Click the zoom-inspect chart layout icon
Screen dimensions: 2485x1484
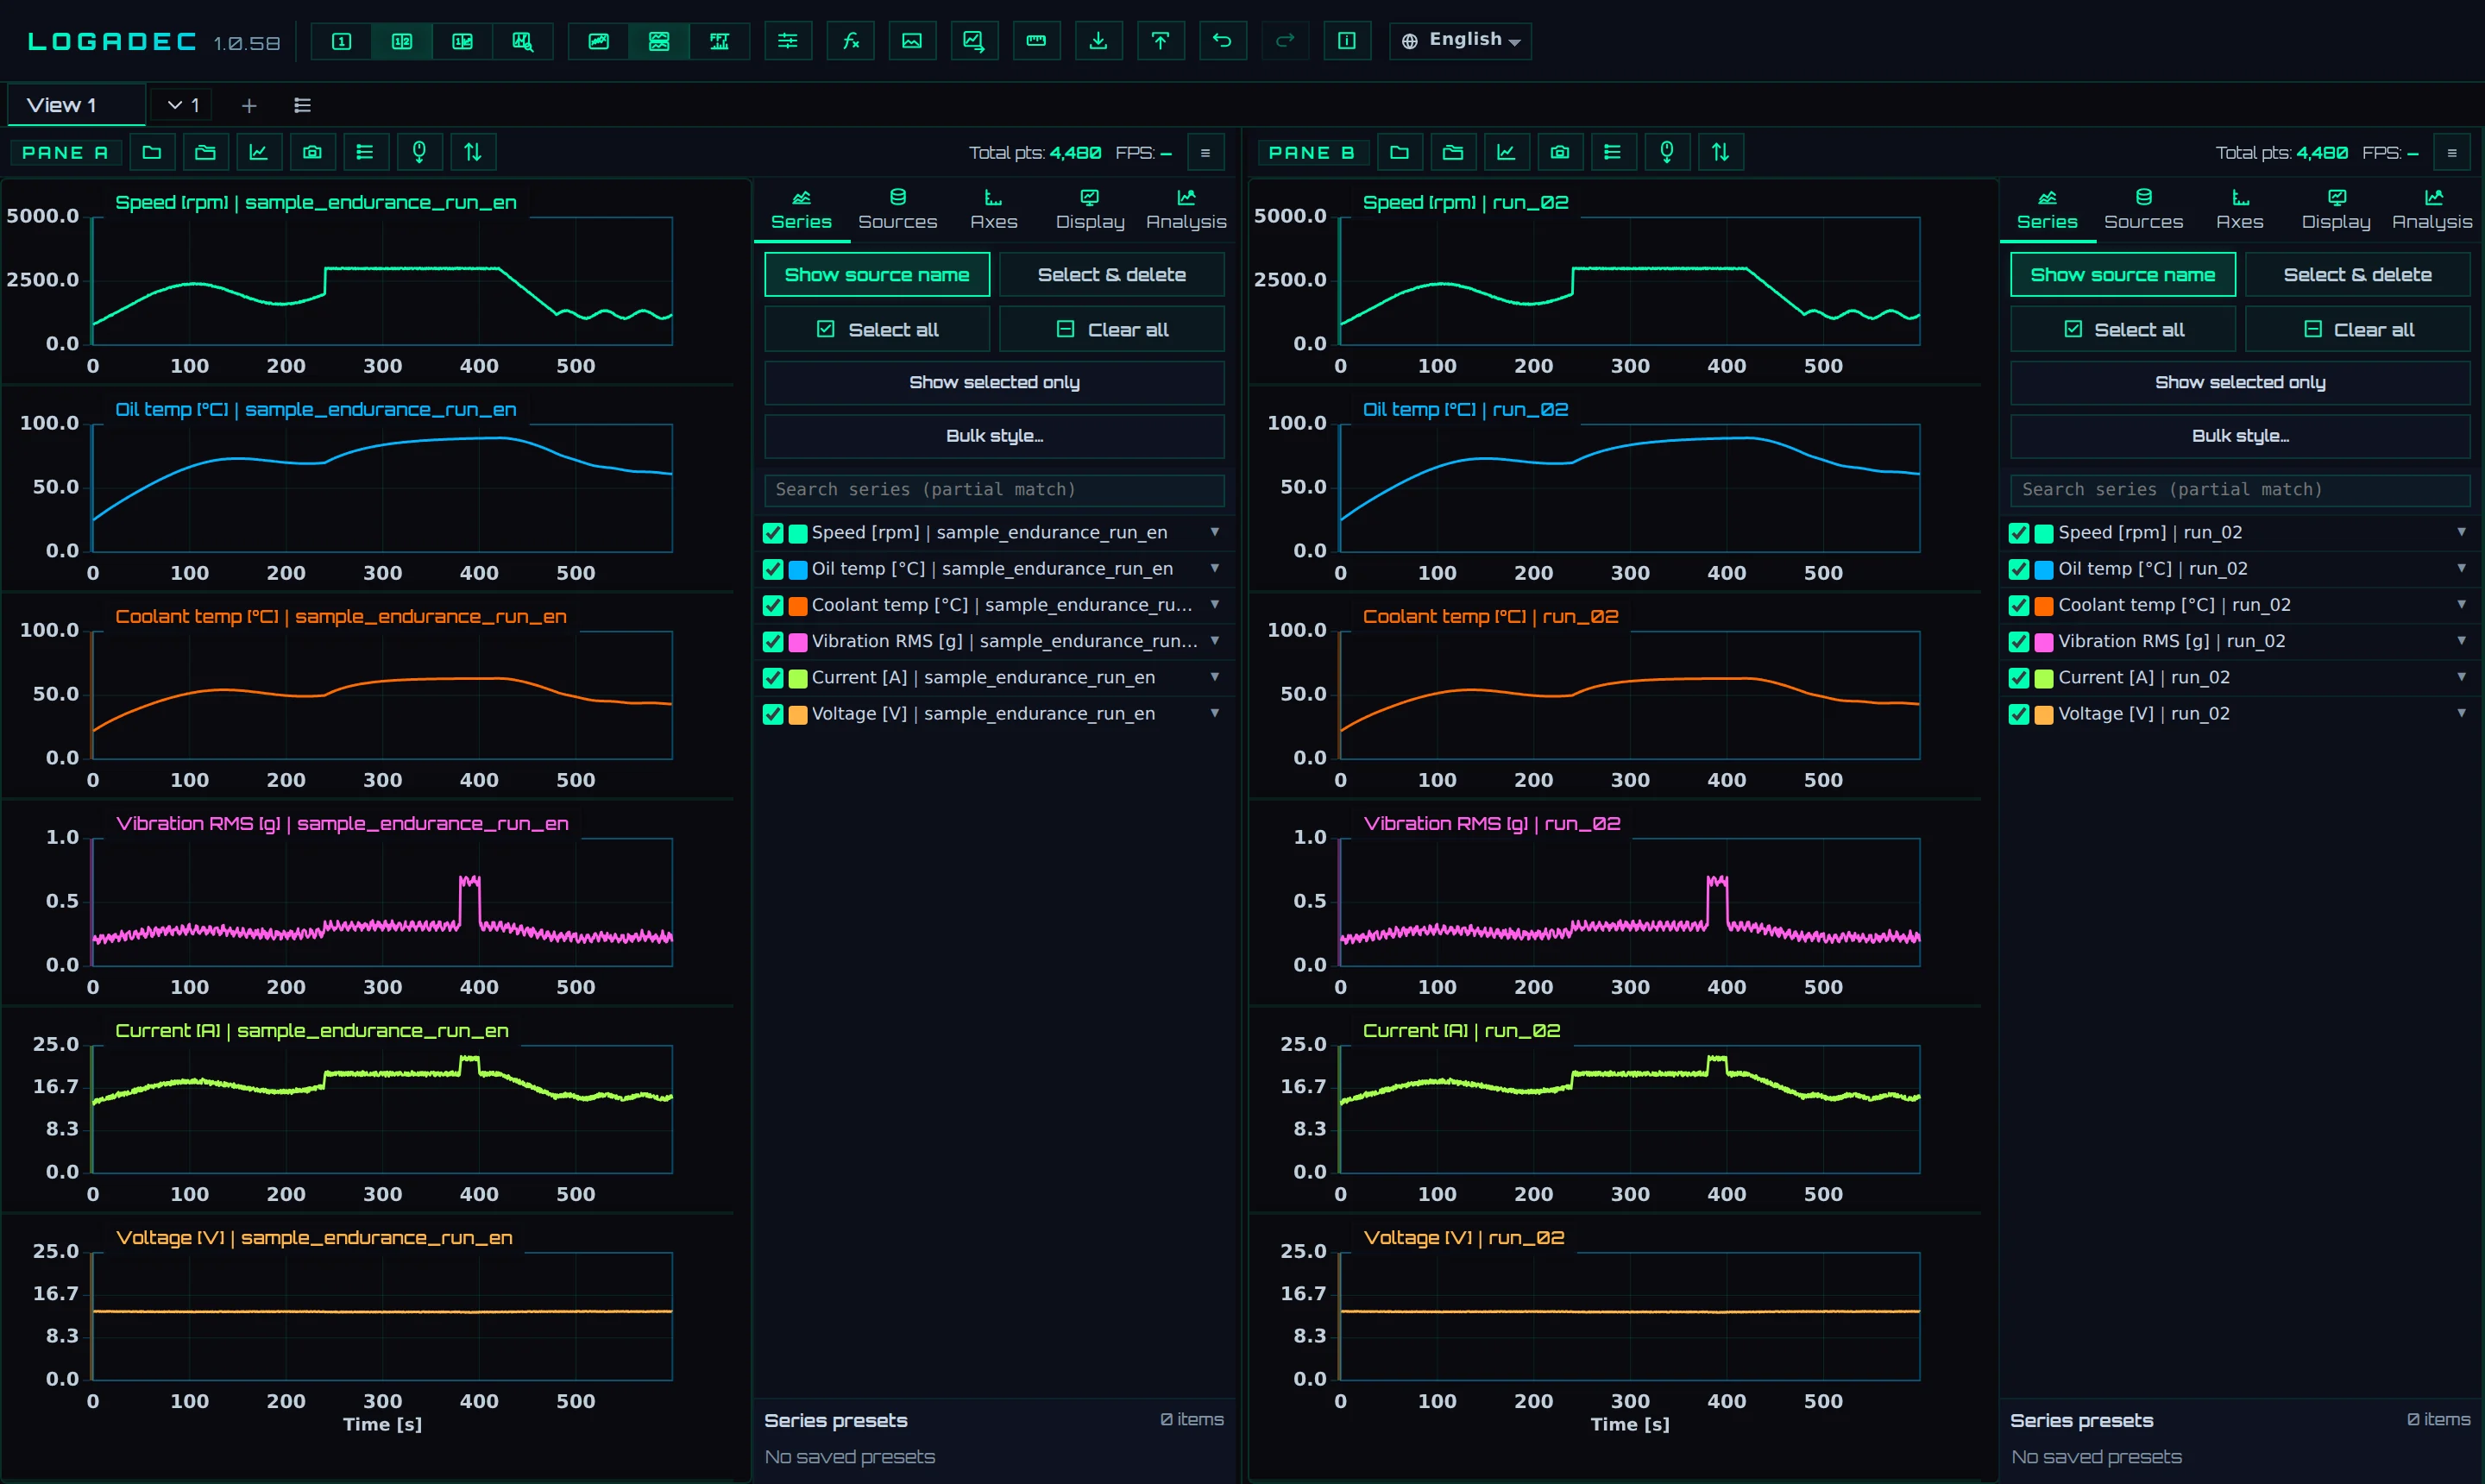(522, 41)
